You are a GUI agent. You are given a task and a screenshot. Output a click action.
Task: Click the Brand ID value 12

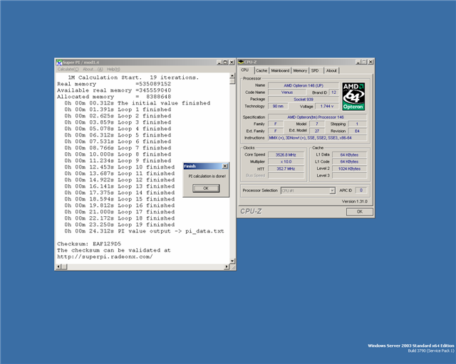click(333, 92)
